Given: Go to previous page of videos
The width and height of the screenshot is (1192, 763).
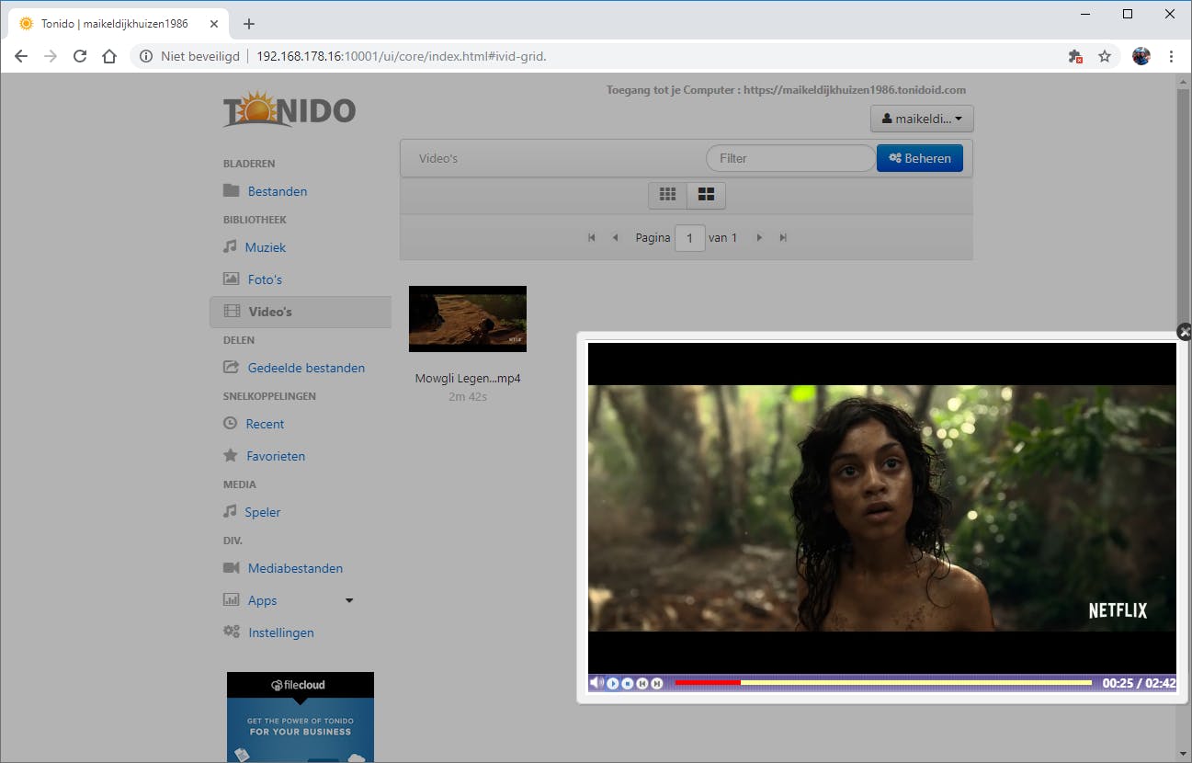Looking at the screenshot, I should point(615,238).
